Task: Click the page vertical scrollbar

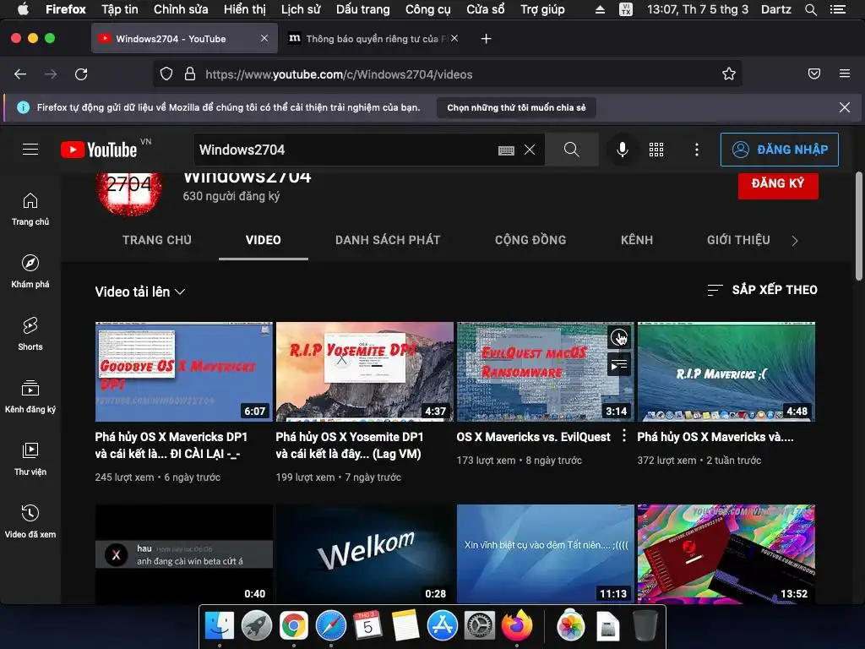Action: point(858,226)
